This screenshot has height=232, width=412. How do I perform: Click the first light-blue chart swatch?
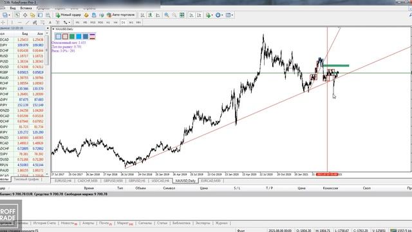[59, 36]
